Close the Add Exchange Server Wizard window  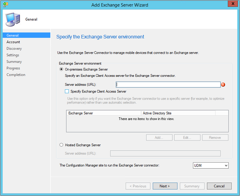point(233,4)
